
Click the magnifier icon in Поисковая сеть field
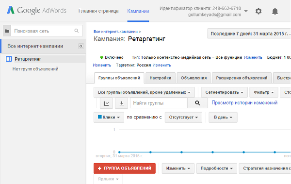pos(77,31)
